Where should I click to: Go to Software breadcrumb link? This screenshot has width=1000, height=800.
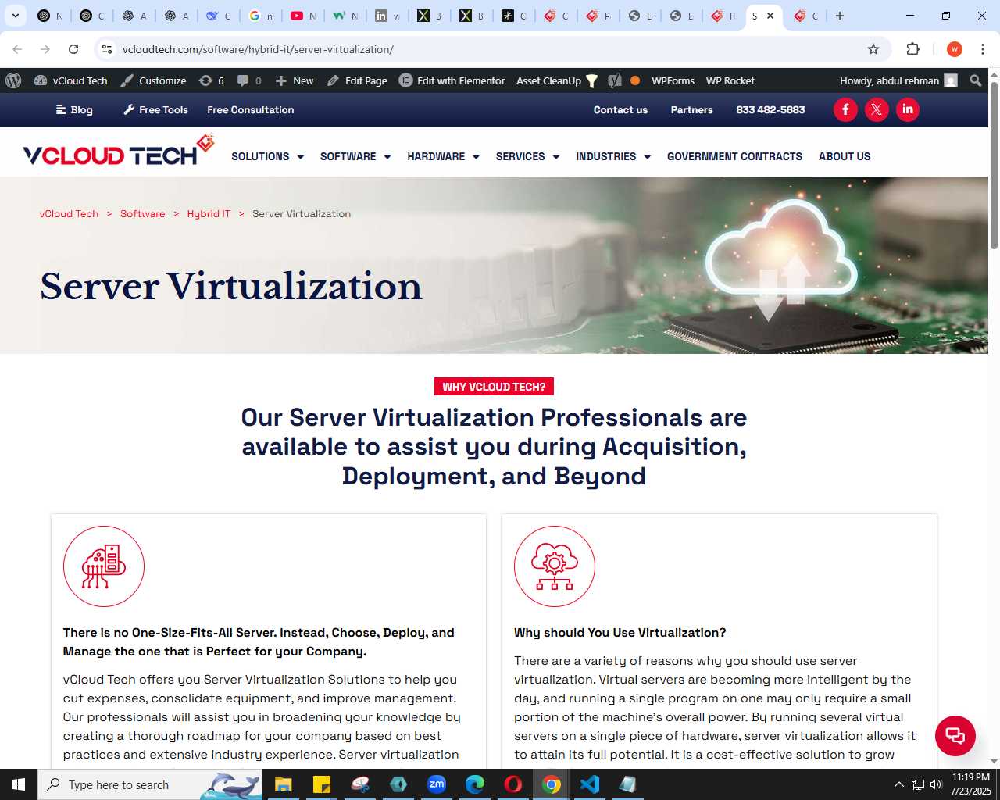143,214
